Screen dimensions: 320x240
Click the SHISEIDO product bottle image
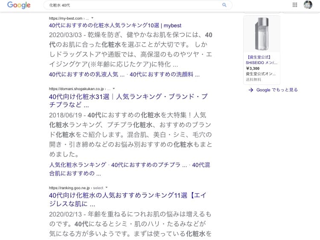pos(261,34)
